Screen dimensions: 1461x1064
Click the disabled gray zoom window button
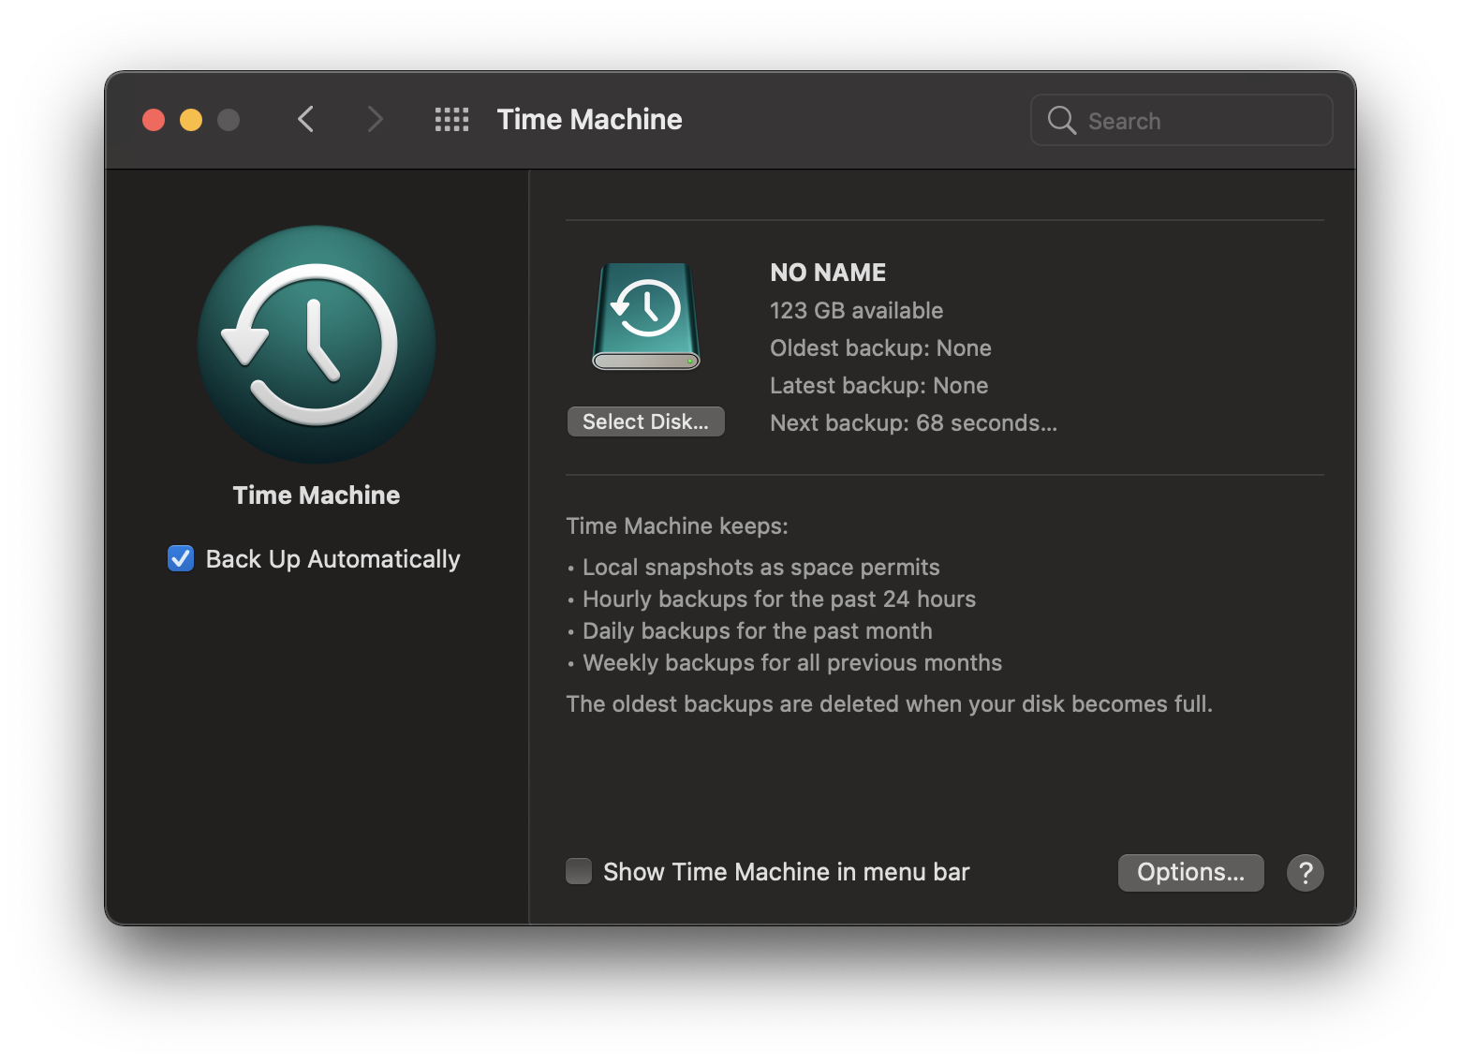point(229,120)
